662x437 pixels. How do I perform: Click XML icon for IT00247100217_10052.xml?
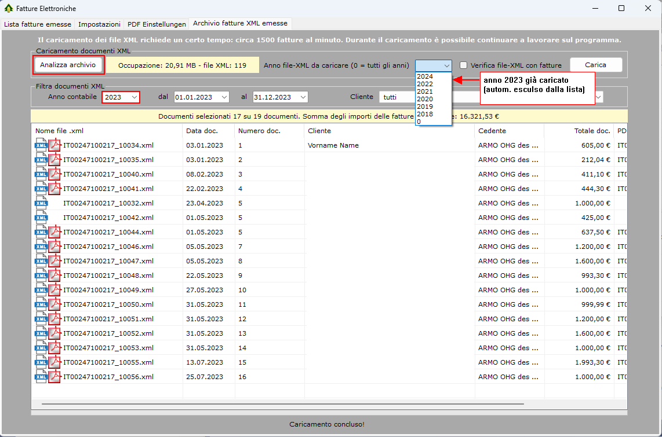pyautogui.click(x=41, y=333)
